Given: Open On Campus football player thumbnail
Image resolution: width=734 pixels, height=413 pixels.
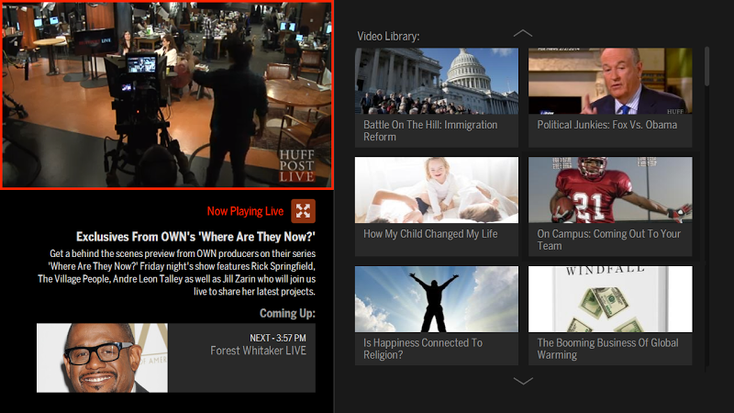Looking at the screenshot, I should [610, 190].
